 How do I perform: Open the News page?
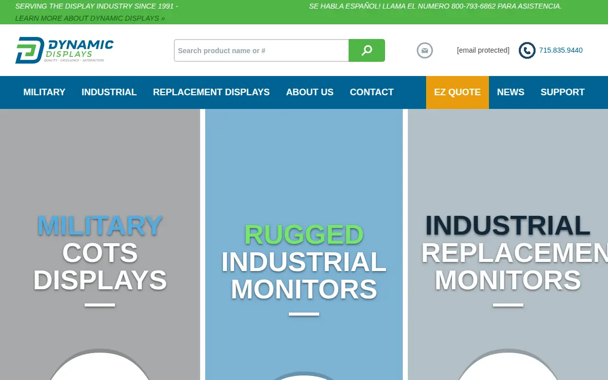point(511,92)
